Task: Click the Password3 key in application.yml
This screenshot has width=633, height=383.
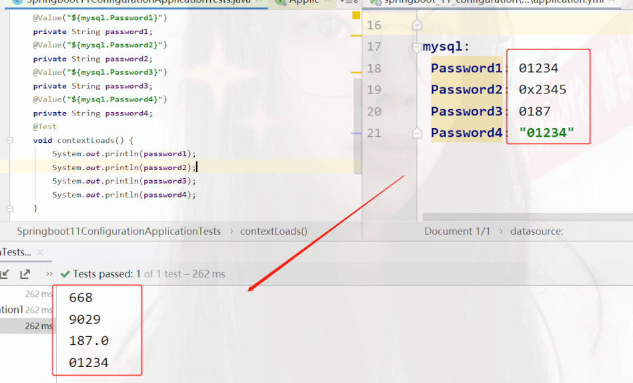Action: tap(466, 111)
